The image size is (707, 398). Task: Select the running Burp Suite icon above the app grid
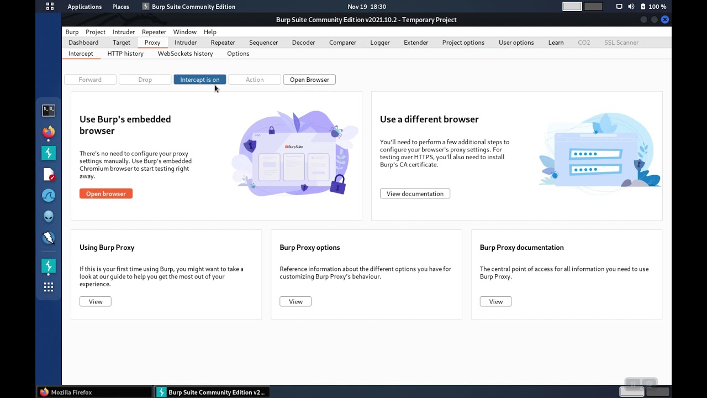pyautogui.click(x=49, y=266)
